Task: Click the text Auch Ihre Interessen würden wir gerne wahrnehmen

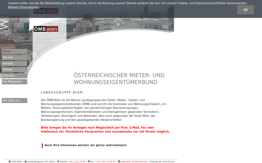Action: coord(86,145)
